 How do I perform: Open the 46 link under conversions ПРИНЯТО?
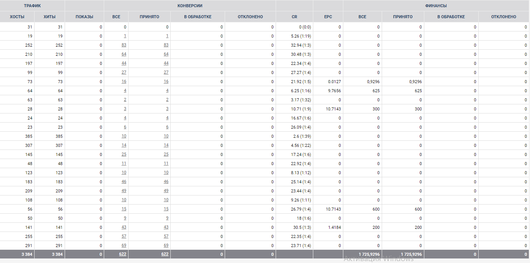[x=166, y=182]
